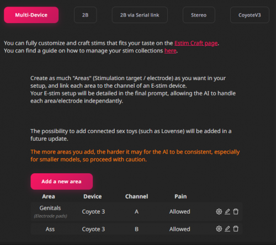Delete the Genitals area via trash icon

click(x=236, y=211)
